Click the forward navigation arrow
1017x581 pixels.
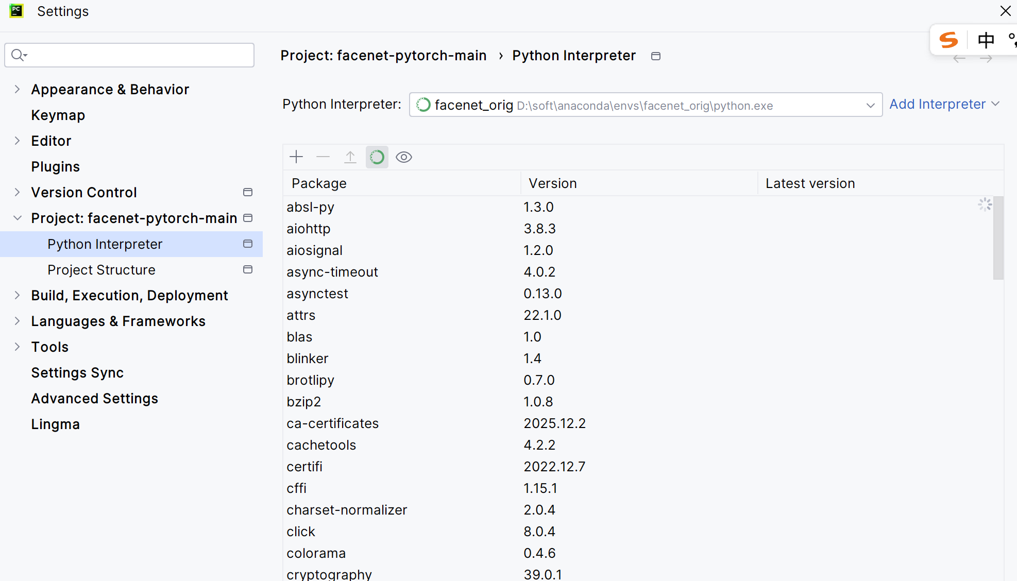tap(986, 59)
